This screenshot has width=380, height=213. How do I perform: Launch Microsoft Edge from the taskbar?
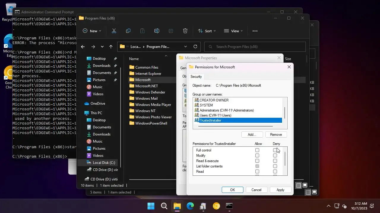pyautogui.click(x=190, y=206)
